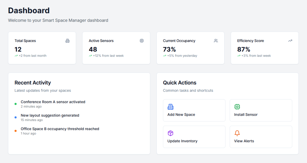Click the '15 minutes ago' timestamp
The width and height of the screenshot is (307, 163).
click(x=32, y=120)
